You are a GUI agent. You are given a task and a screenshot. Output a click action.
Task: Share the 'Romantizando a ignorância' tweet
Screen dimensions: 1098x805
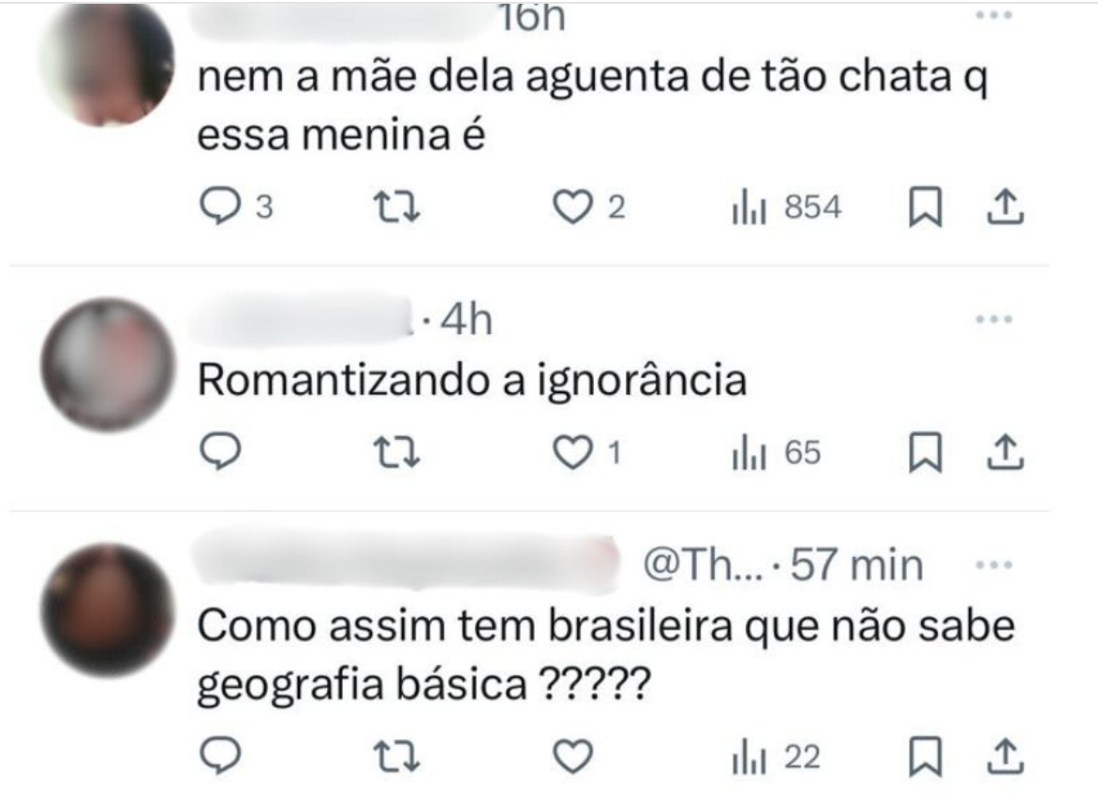(1005, 454)
